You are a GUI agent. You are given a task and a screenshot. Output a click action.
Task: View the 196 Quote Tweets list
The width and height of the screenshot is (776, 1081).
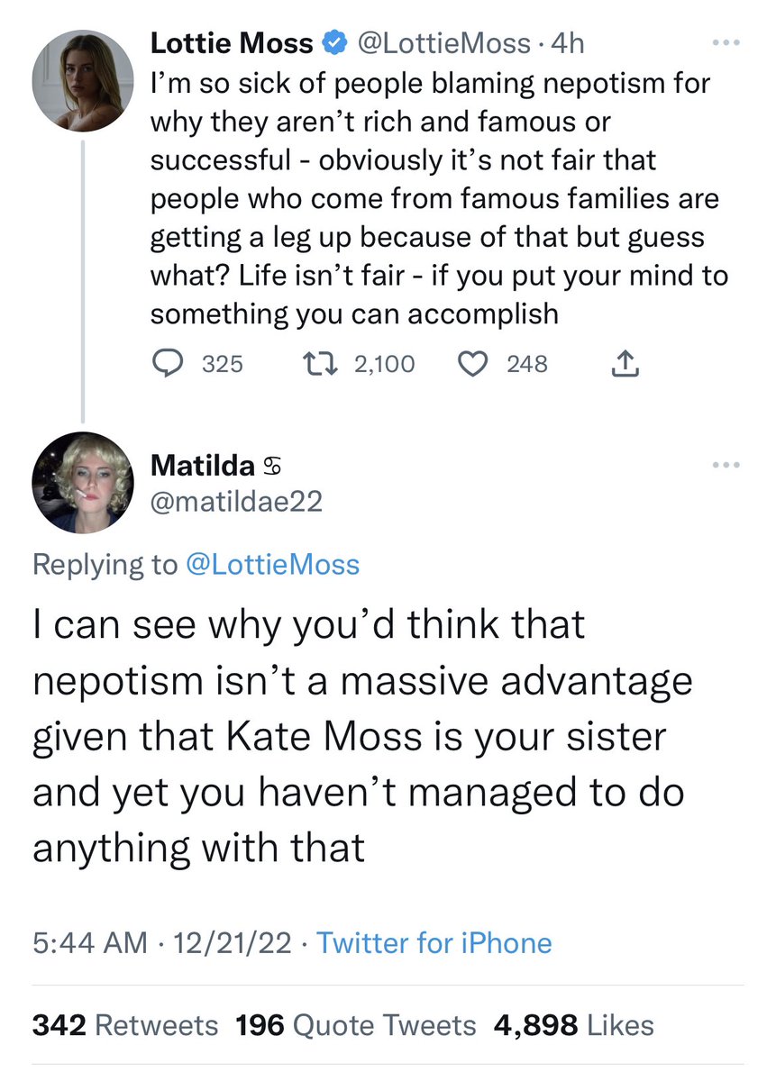tap(355, 1025)
